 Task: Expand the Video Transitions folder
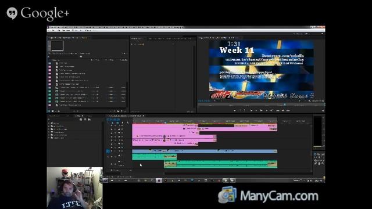49,135
